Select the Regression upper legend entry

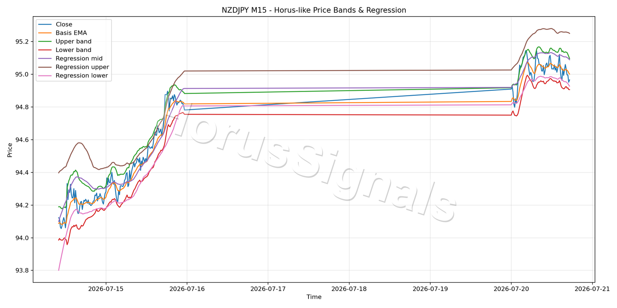[82, 67]
